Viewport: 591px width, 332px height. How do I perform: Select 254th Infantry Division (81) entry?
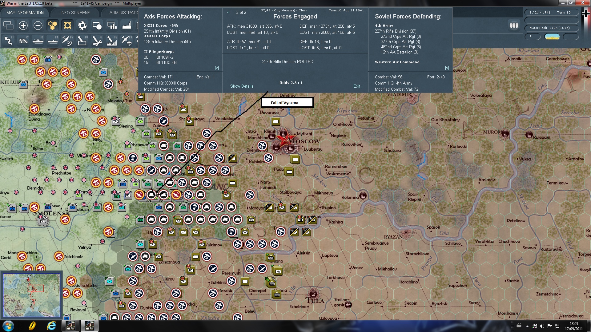(167, 31)
